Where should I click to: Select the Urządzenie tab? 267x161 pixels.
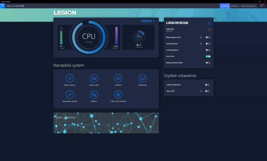pos(225,6)
